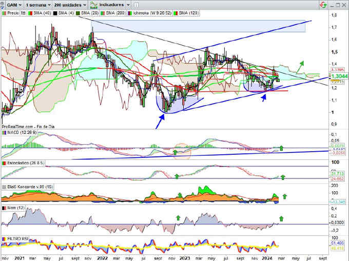Click the FILTRO RSI value 51,406
The height and width of the screenshot is (261, 349).
pos(338,244)
